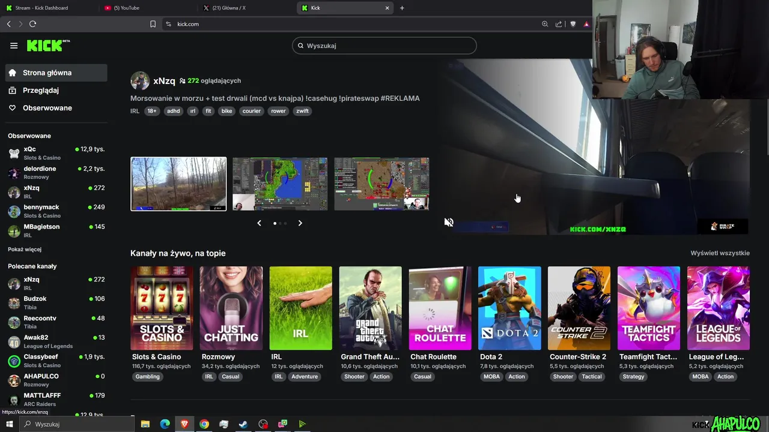Expand Pokaż więcej followed channels
This screenshot has width=769, height=432.
click(25, 249)
